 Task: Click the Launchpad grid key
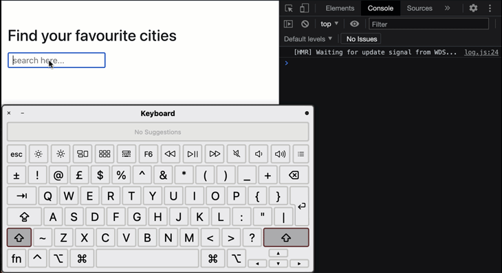point(105,154)
